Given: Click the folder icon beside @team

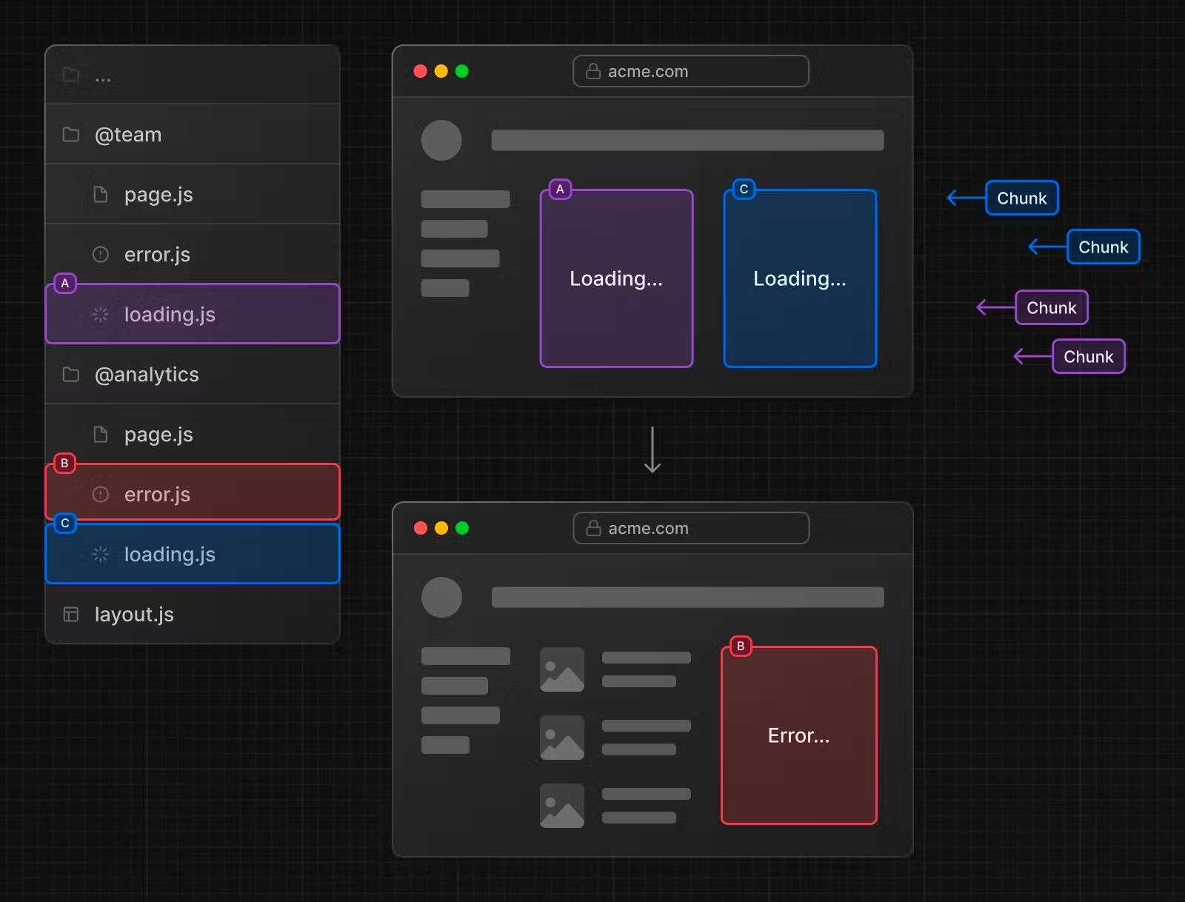Looking at the screenshot, I should (71, 135).
